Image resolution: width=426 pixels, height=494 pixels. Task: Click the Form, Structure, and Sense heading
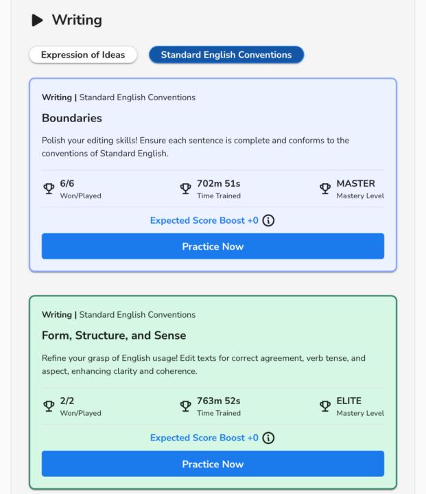pyautogui.click(x=114, y=336)
